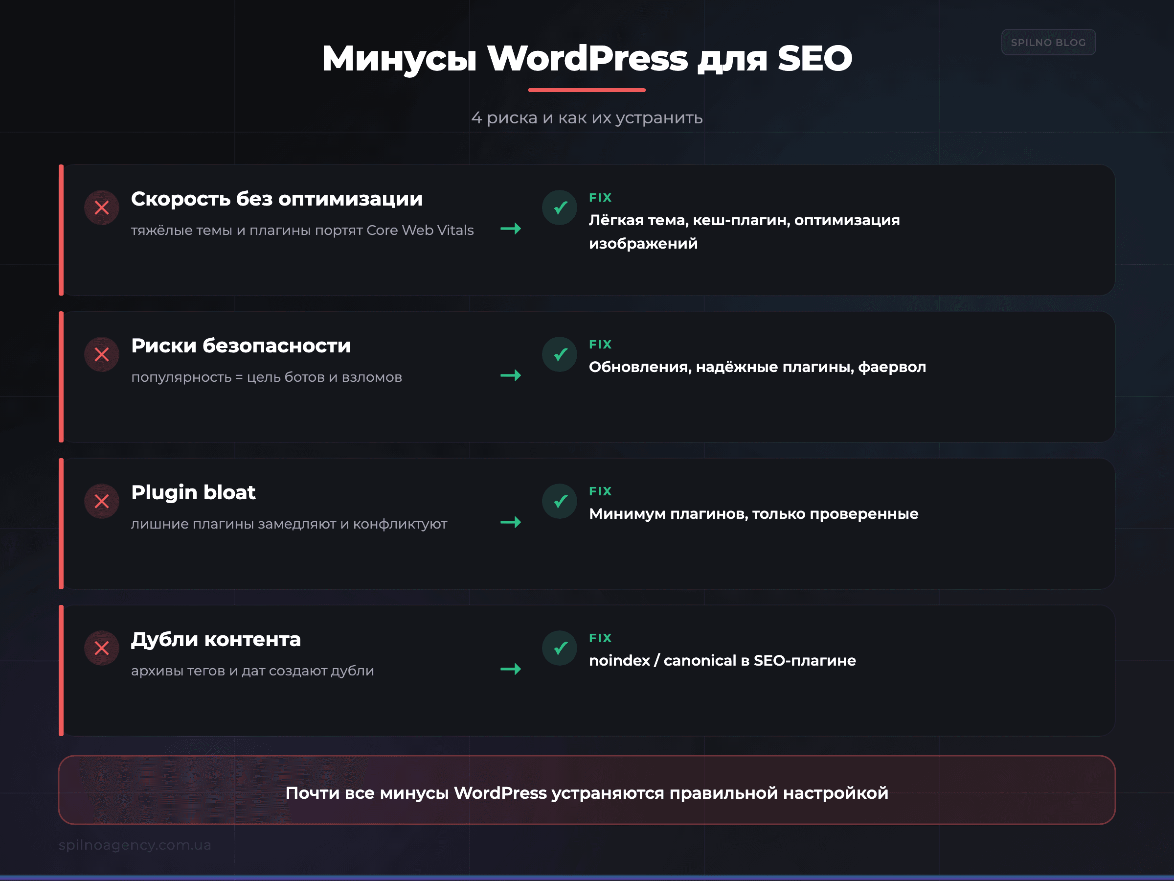
Task: Click the FIX label above noindex / canonical
Action: [600, 638]
